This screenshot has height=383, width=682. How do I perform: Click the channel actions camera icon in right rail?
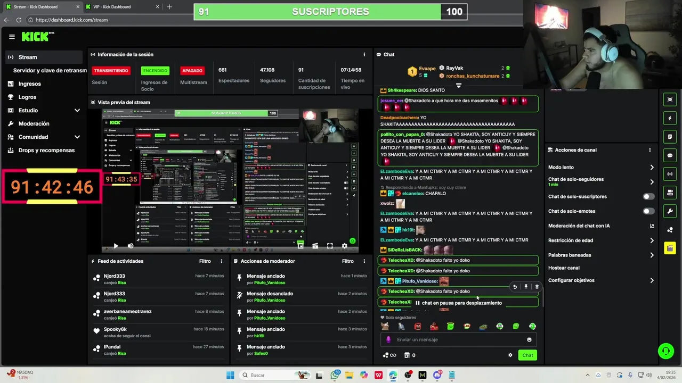point(670,193)
